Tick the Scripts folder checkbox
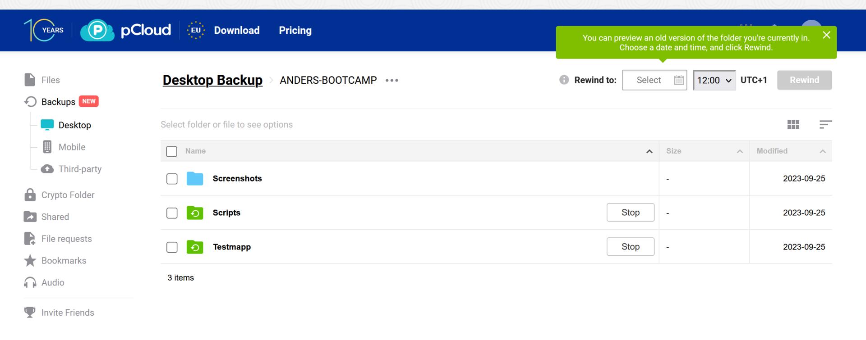866x340 pixels. (x=172, y=213)
